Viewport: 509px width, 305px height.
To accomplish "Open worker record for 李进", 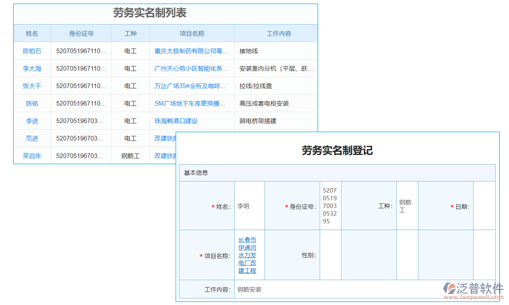I will 32,121.
